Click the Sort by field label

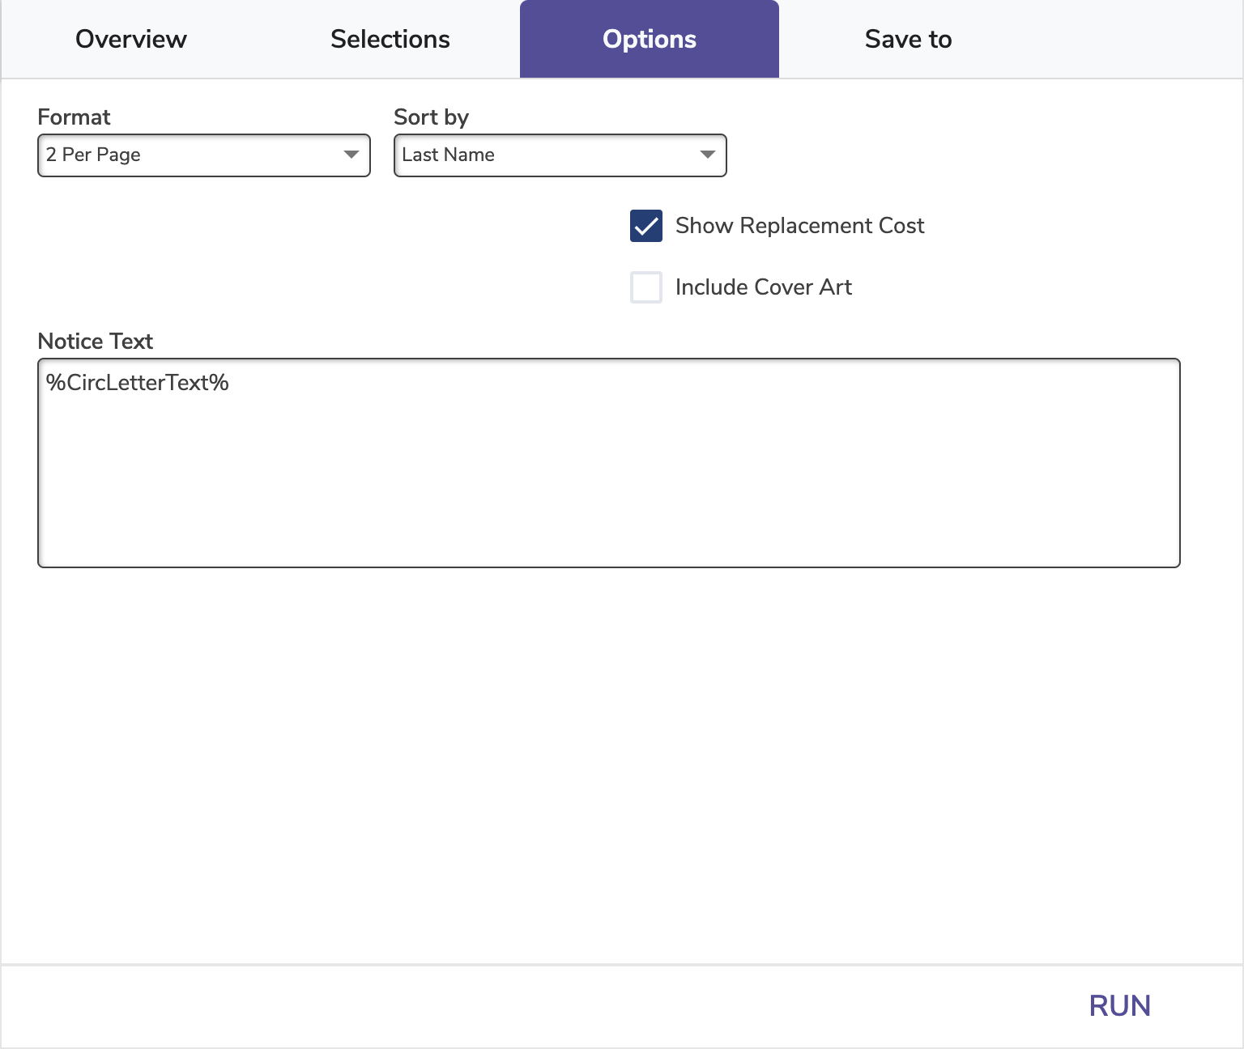(431, 117)
